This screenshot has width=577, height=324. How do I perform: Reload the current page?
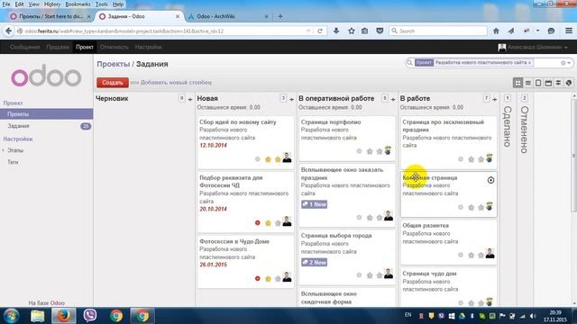[320, 31]
